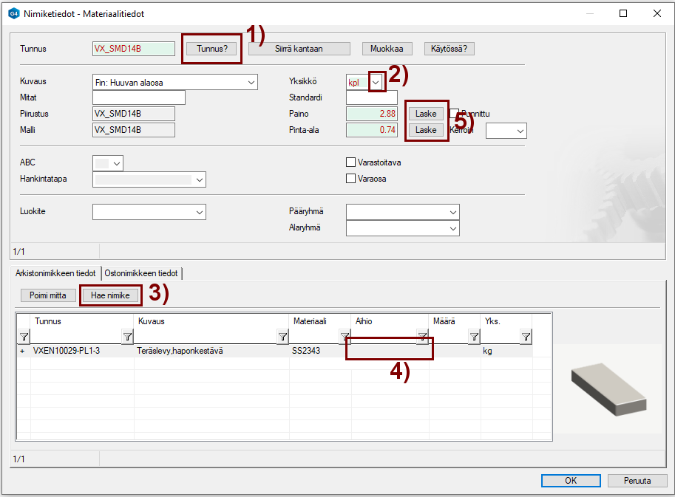Click filter icon in Materiaali column
675x497 pixels.
pos(345,337)
